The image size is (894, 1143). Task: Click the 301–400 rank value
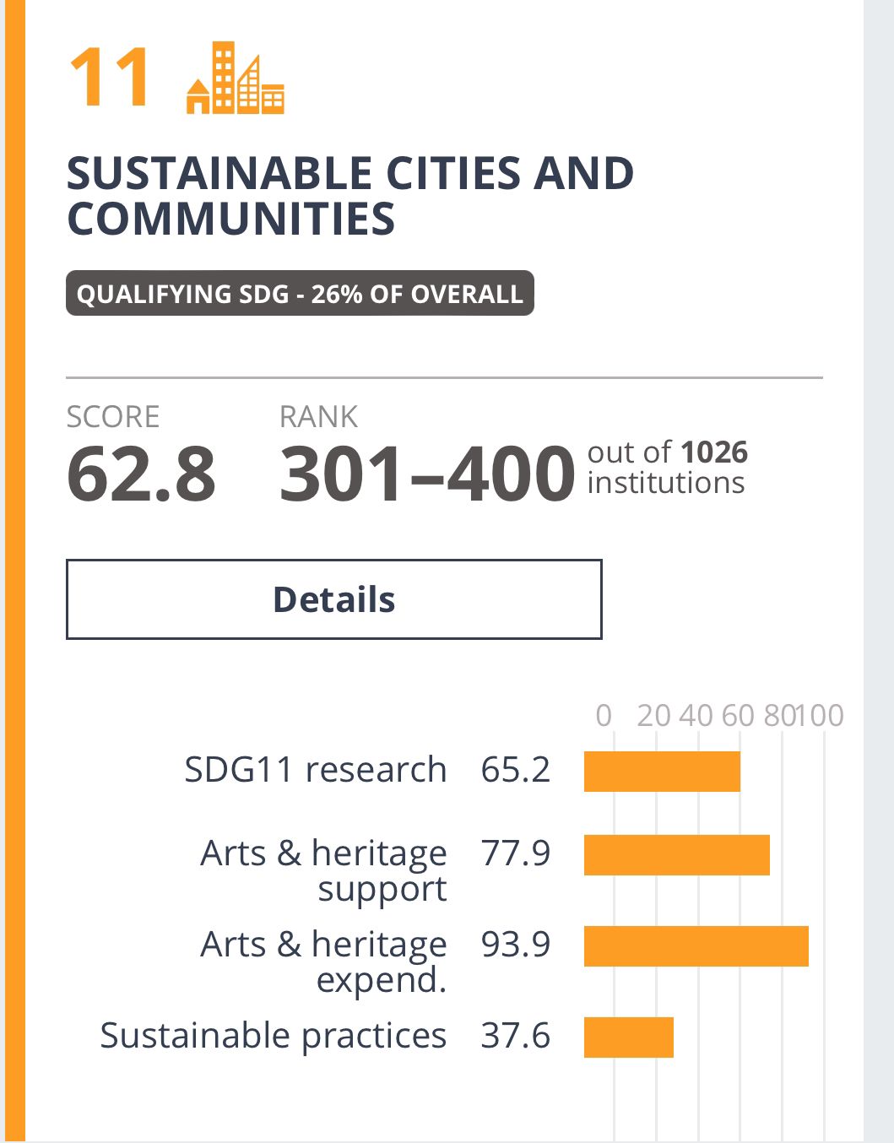[x=427, y=474]
